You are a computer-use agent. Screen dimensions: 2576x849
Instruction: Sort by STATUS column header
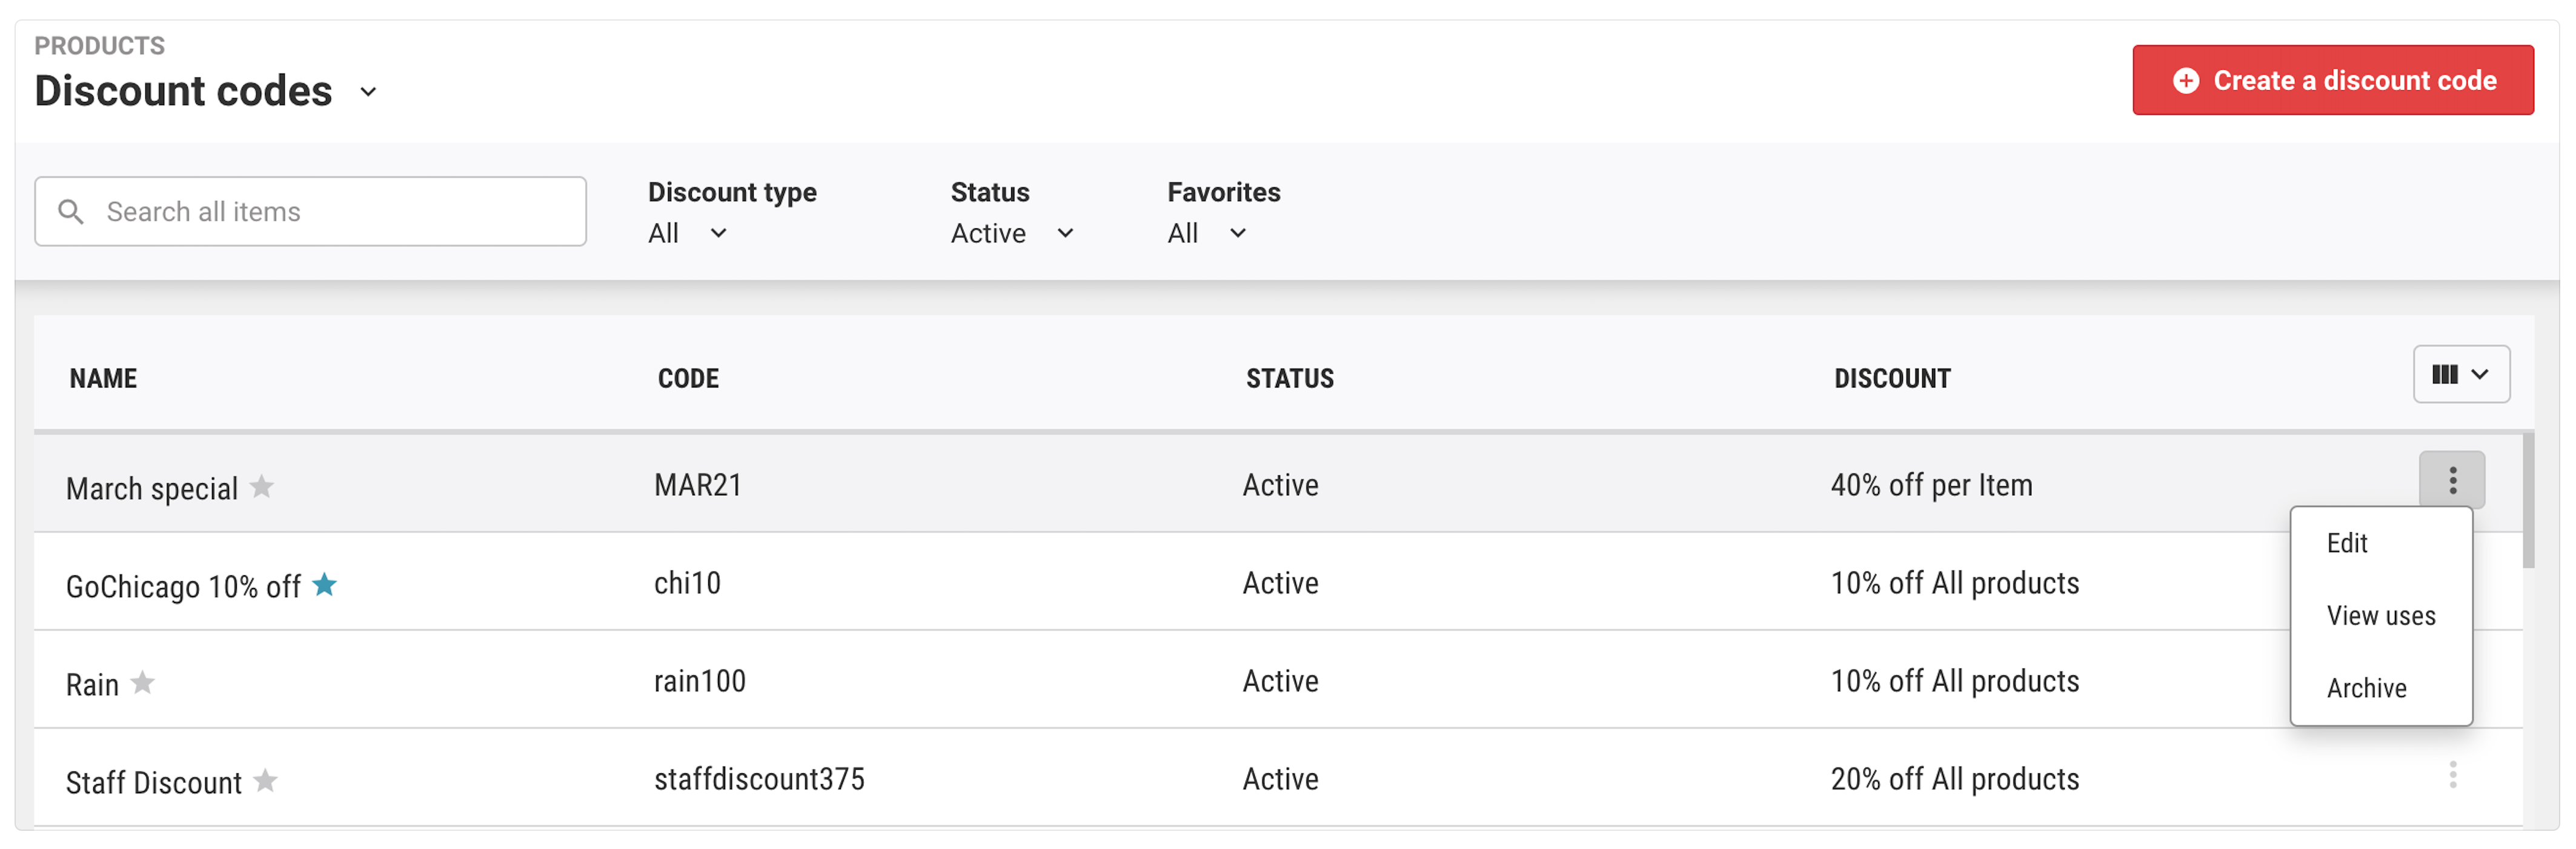click(1290, 379)
